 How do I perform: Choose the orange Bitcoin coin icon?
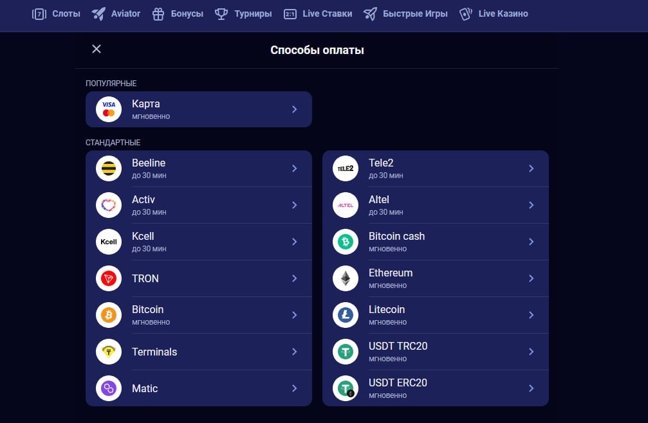click(x=109, y=315)
